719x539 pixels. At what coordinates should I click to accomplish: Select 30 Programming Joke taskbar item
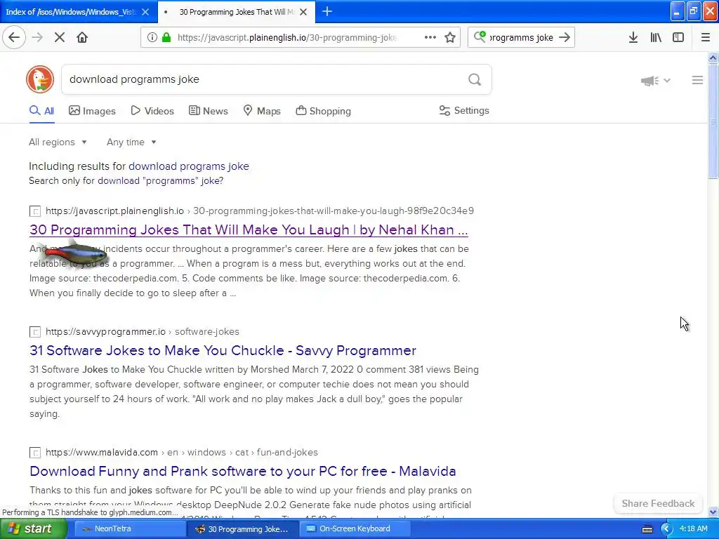(242, 529)
